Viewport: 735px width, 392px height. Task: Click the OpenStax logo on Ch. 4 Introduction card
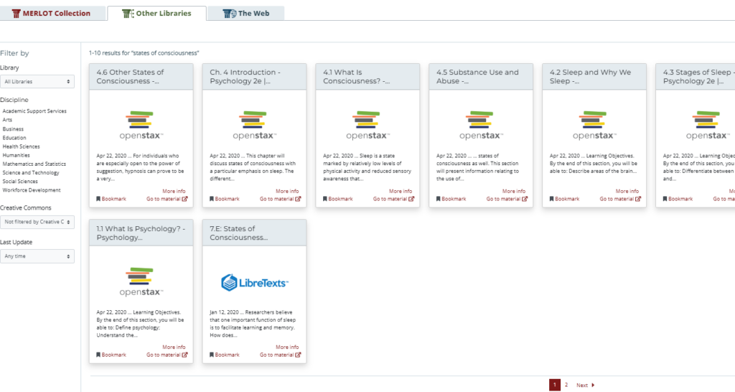(x=255, y=125)
